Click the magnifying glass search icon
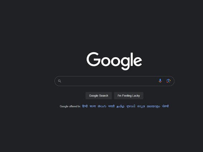Screen dimensions: 203x152 [x=59, y=81]
